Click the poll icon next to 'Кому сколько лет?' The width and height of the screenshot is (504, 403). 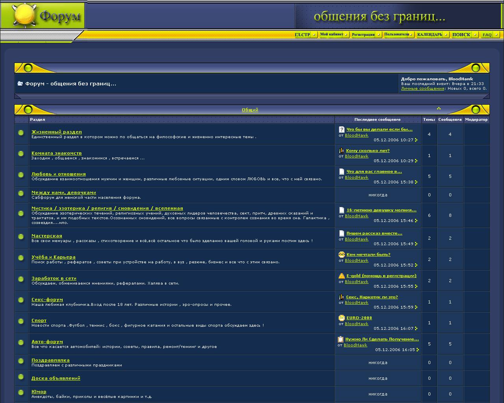point(341,151)
